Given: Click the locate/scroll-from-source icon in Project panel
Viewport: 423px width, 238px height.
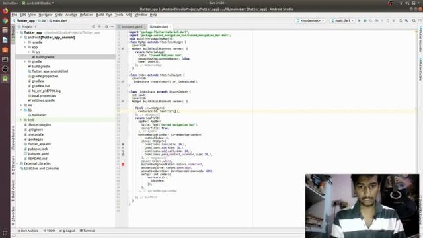Looking at the screenshot, I should pos(94,26).
